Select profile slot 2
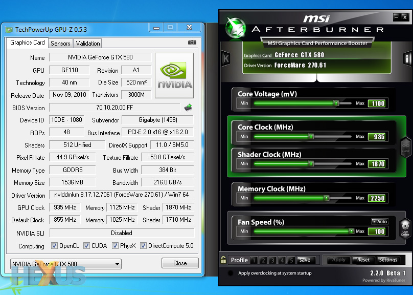 [263, 261]
